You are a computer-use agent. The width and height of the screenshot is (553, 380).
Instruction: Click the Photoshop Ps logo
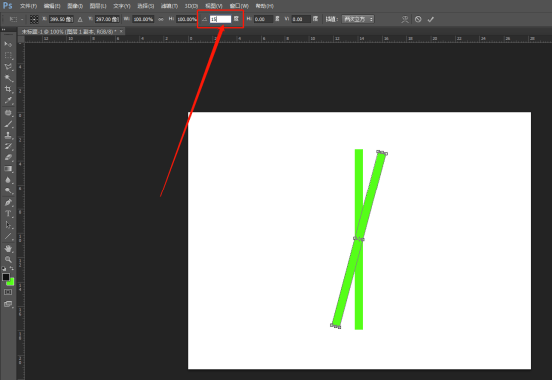(8, 6)
